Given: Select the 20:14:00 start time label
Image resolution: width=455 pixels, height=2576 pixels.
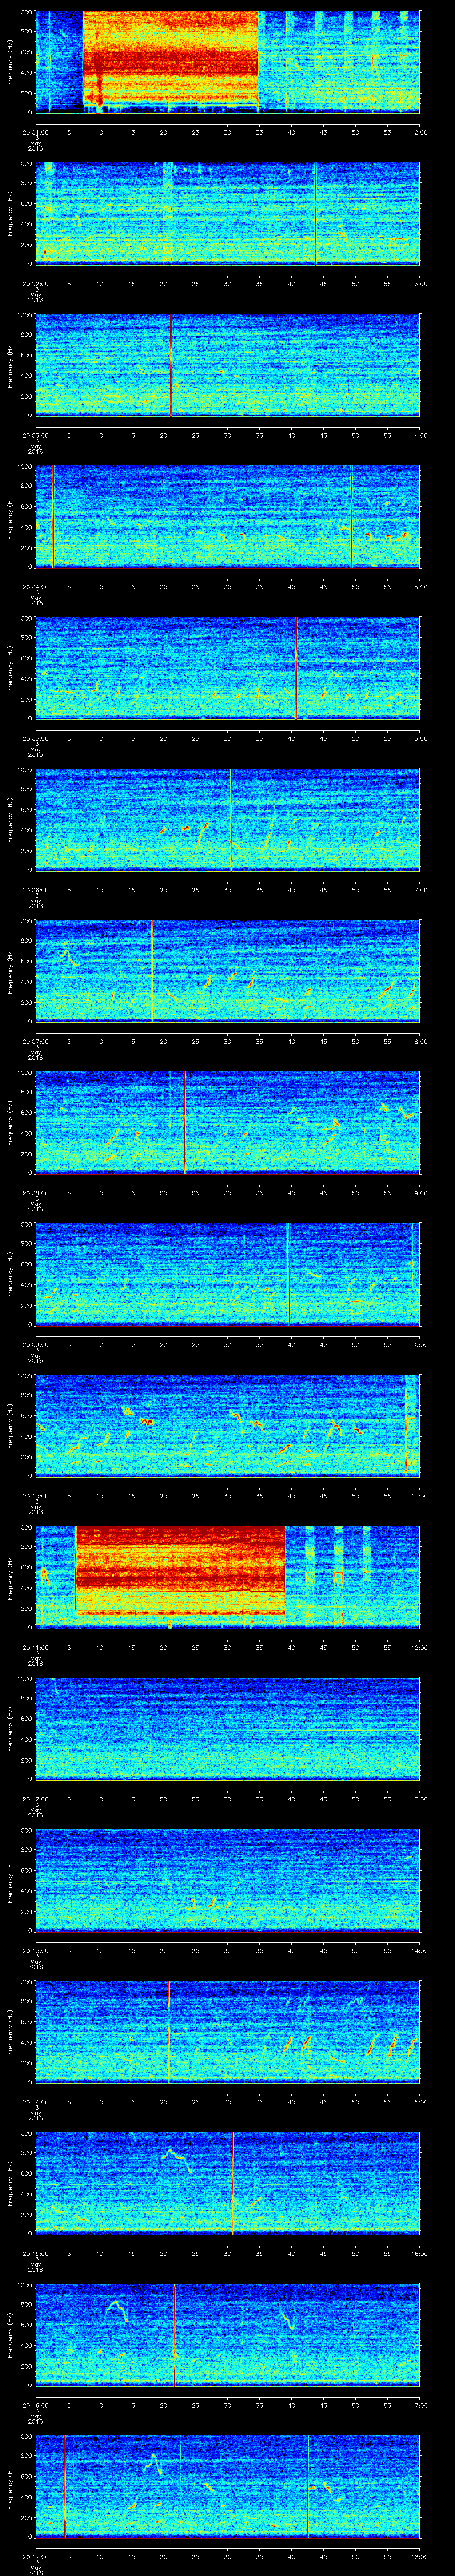Looking at the screenshot, I should 35,2101.
